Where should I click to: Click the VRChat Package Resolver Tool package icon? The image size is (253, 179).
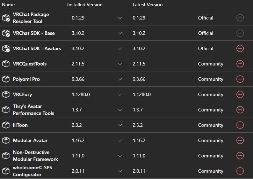tap(6, 18)
